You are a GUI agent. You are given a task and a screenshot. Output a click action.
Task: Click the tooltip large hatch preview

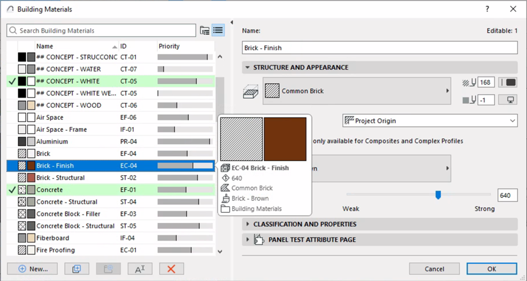[241, 139]
